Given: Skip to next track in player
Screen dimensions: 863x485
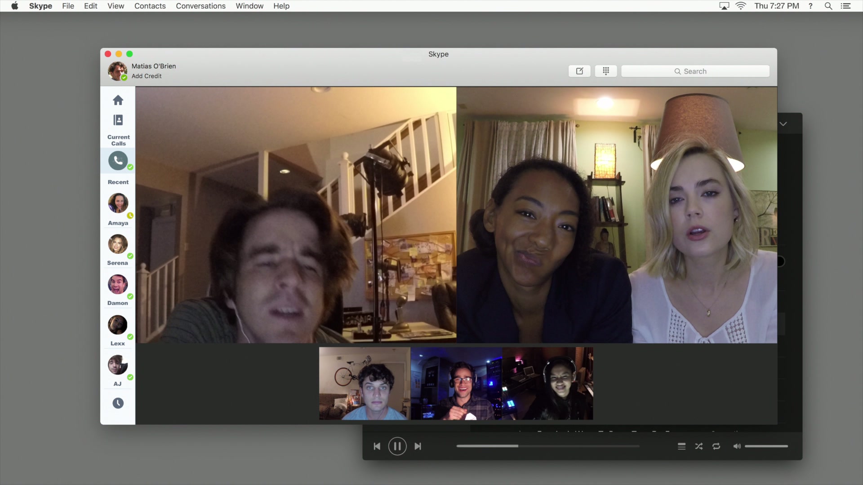Looking at the screenshot, I should pos(418,446).
